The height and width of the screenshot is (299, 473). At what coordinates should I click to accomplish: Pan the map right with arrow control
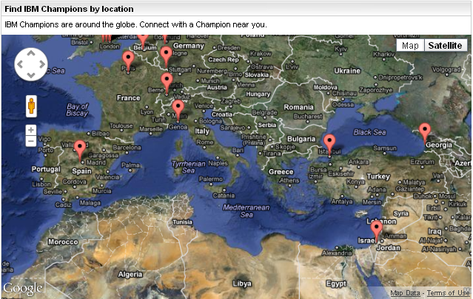pos(41,64)
